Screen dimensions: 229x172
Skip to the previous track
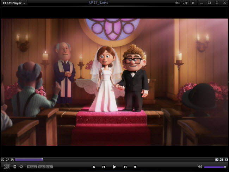(104, 167)
